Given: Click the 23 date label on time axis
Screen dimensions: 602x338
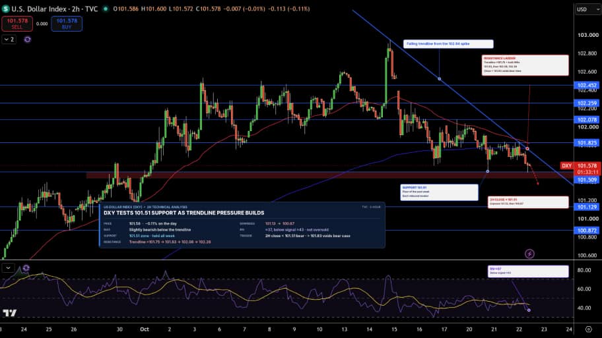Looking at the screenshot, I should click(x=544, y=329).
